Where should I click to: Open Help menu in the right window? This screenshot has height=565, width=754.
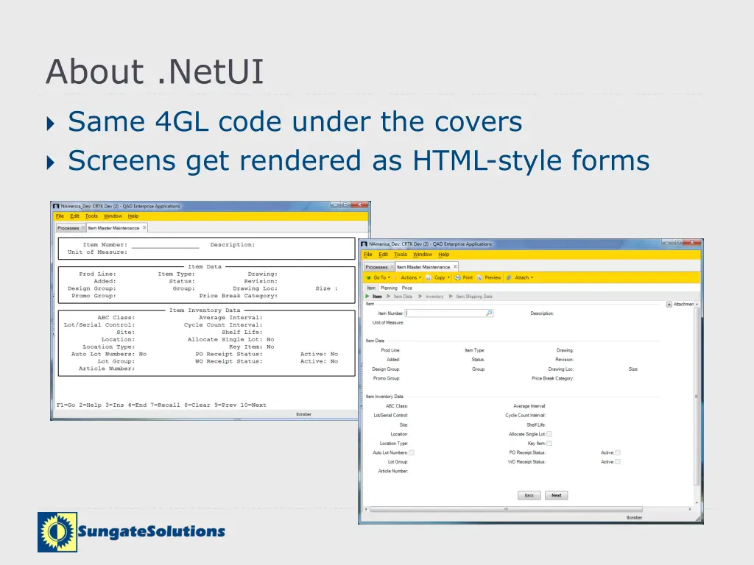(444, 255)
